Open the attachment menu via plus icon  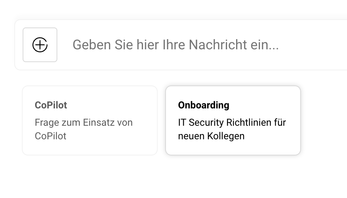(x=40, y=45)
